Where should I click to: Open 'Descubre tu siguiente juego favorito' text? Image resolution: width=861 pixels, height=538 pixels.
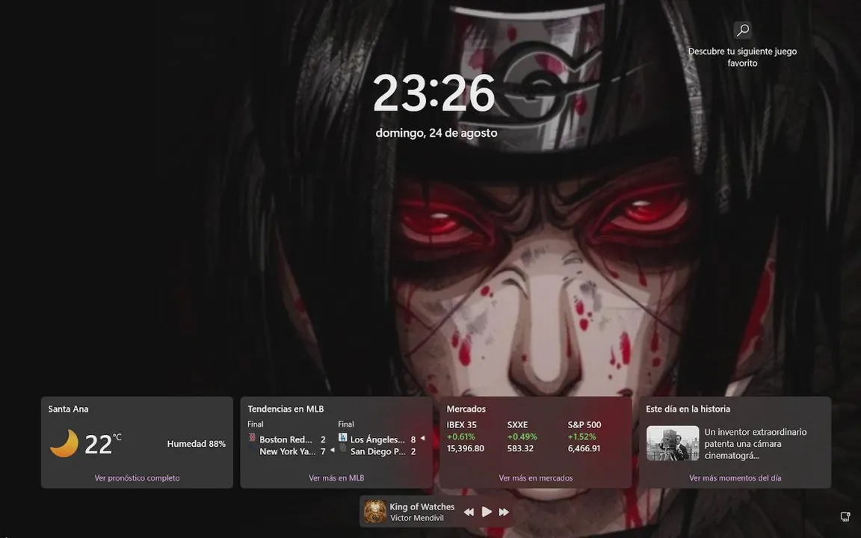pyautogui.click(x=742, y=57)
